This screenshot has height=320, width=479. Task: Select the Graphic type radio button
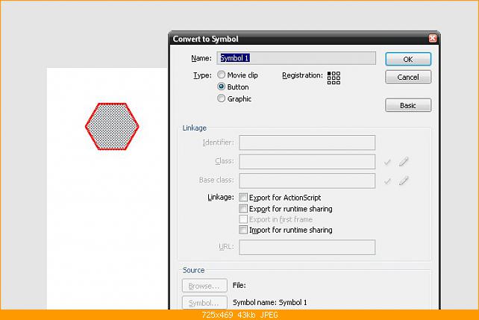coord(221,98)
